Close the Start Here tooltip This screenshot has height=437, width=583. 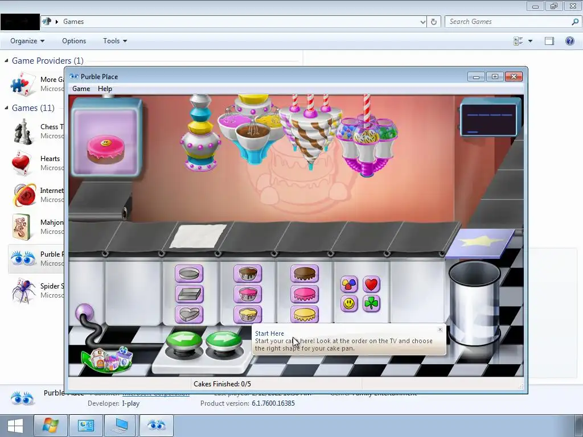[x=440, y=329]
